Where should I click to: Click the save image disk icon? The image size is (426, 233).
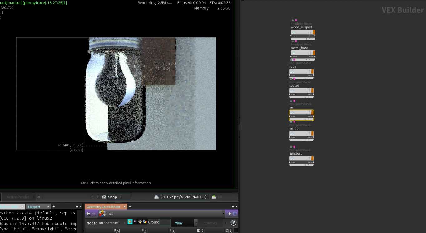(156, 197)
